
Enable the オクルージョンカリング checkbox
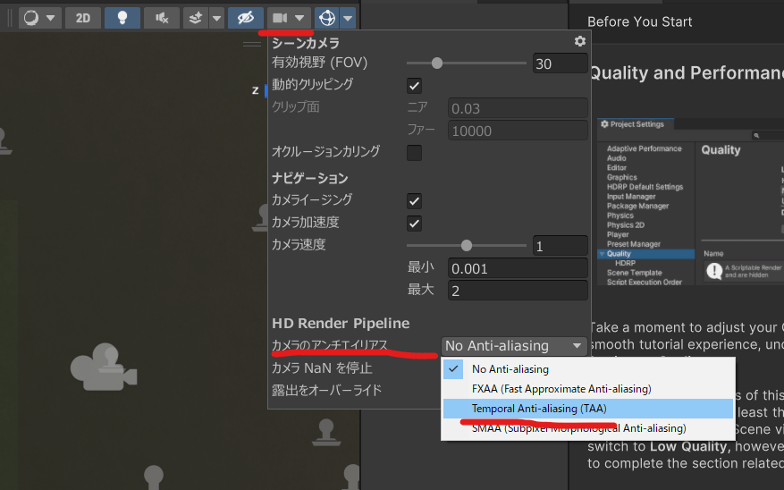tap(414, 152)
